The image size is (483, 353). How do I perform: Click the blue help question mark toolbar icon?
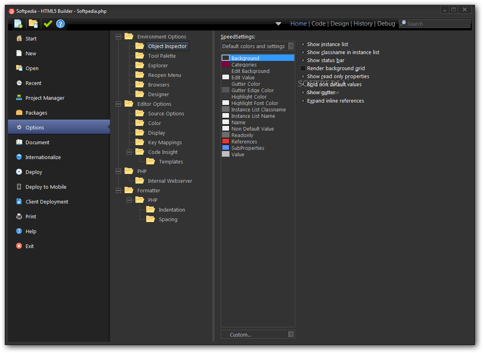pos(60,24)
